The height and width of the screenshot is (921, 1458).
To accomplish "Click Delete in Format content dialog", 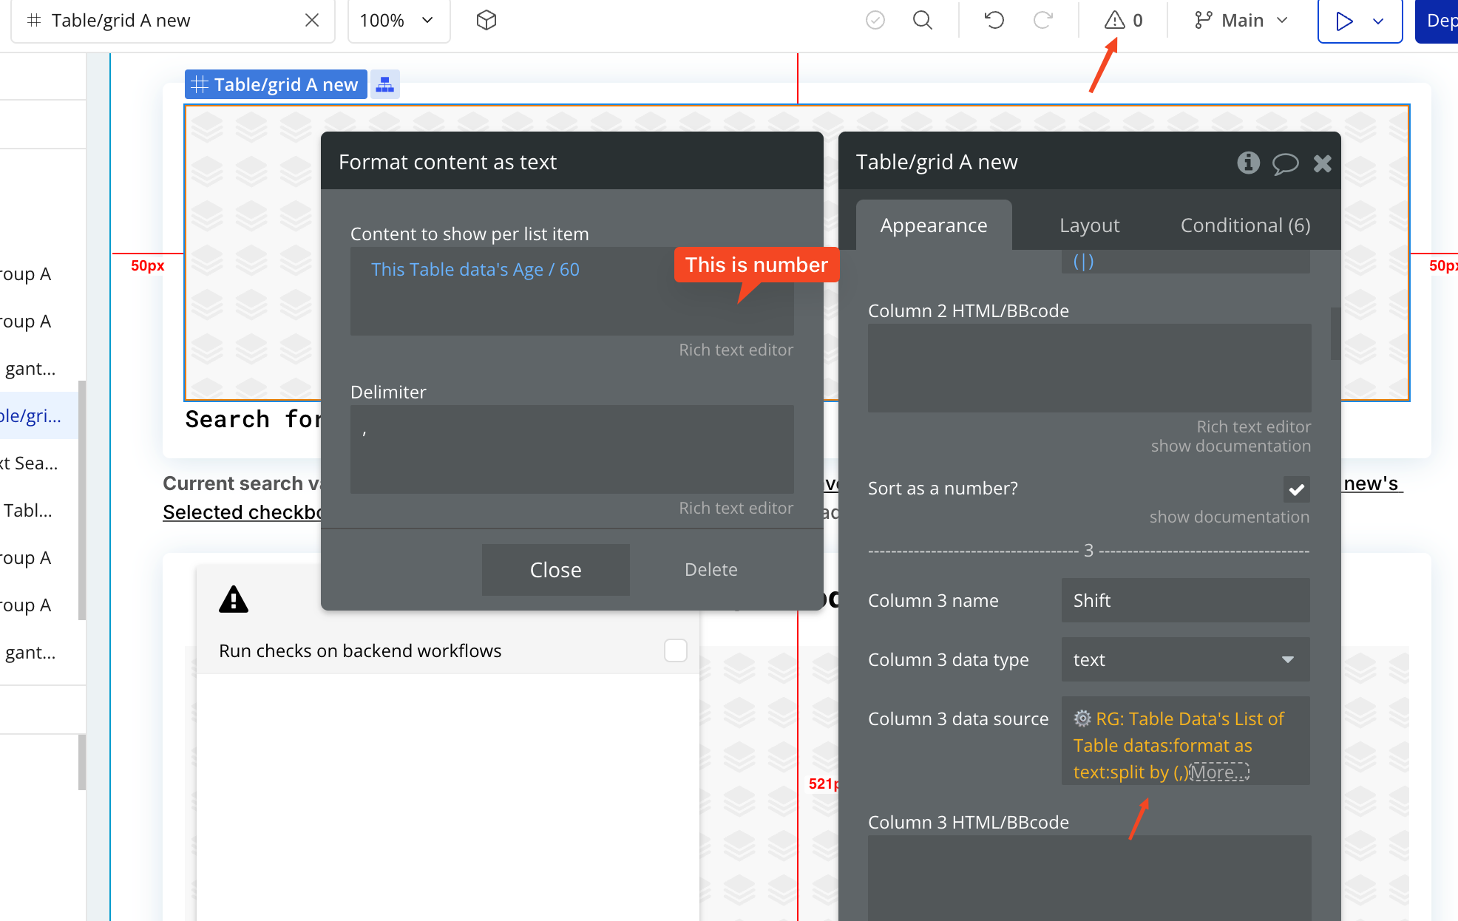I will (x=711, y=569).
